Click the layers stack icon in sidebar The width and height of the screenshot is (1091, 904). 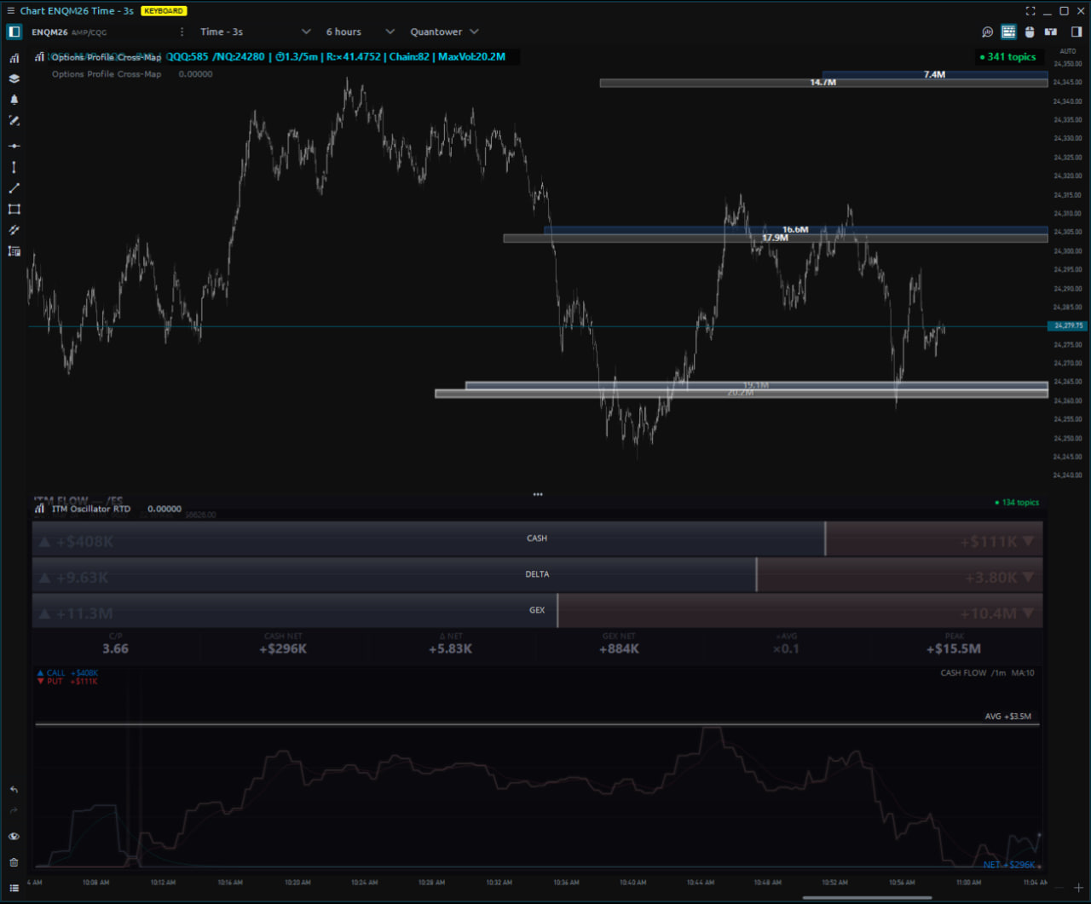pyautogui.click(x=14, y=78)
